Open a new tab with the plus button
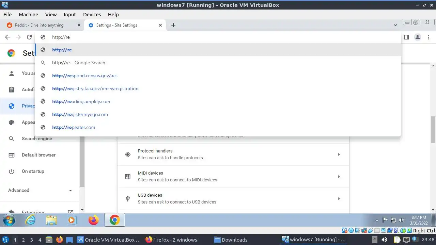Viewport: 436px width, 245px height. point(173,25)
